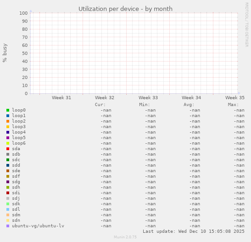Select the loop2 legend label
251x242 pixels.
point(19,121)
